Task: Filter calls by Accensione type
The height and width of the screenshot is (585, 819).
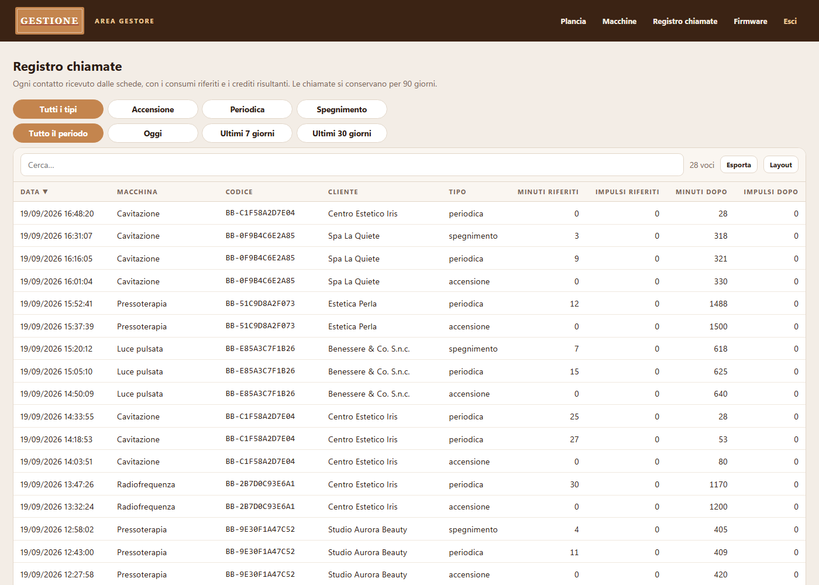Action: (153, 109)
